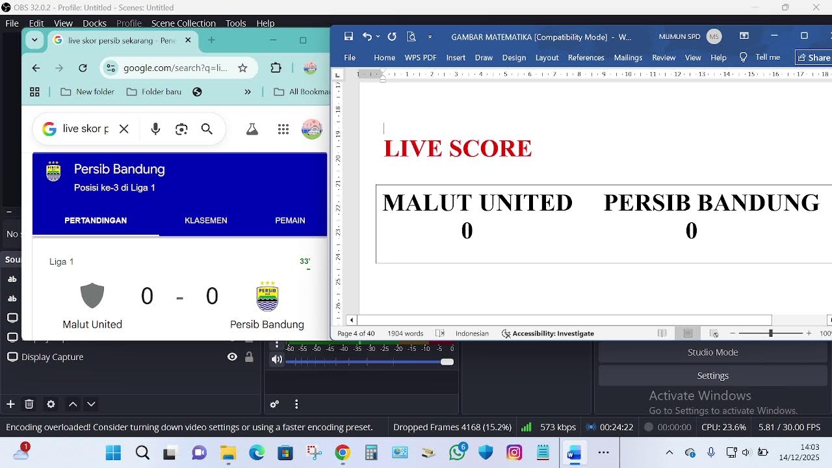This screenshot has width=832, height=468.
Task: Add a new source in OBS
Action: (x=10, y=404)
